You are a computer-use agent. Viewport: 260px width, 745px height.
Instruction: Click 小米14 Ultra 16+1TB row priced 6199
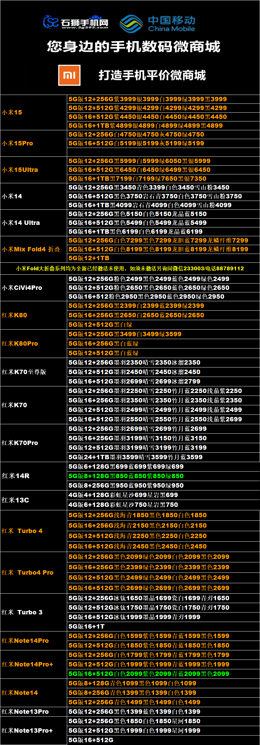[x=163, y=232]
